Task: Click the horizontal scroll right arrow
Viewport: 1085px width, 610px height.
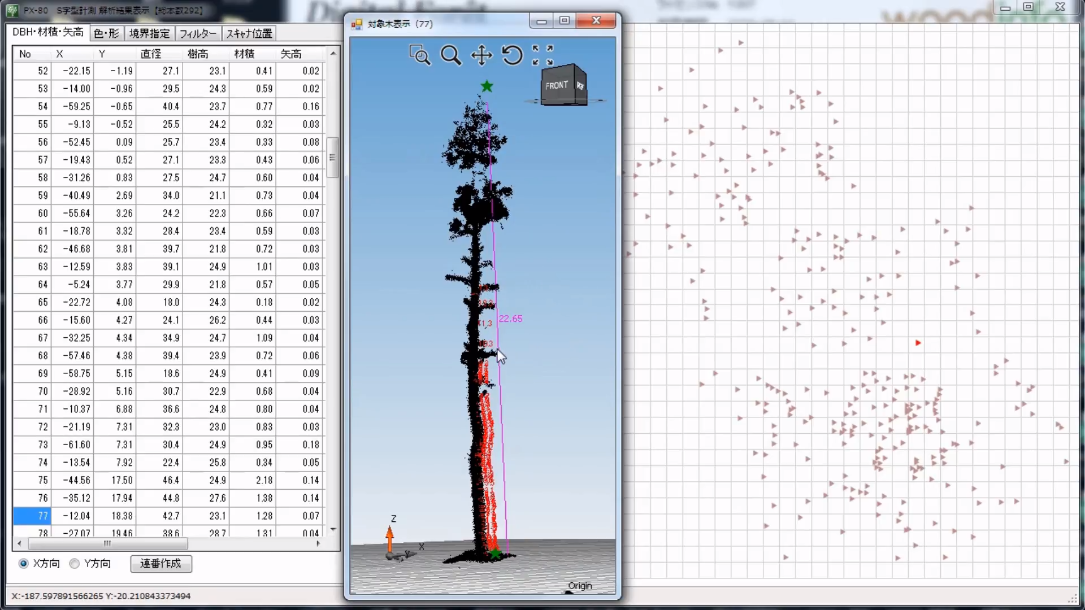Action: [318, 543]
